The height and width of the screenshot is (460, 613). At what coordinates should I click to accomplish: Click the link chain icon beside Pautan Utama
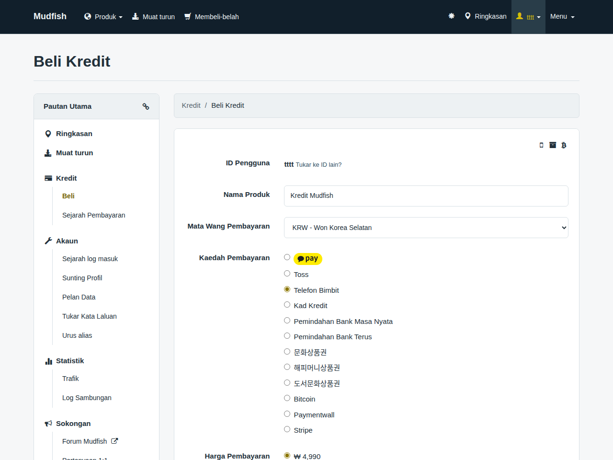[146, 106]
